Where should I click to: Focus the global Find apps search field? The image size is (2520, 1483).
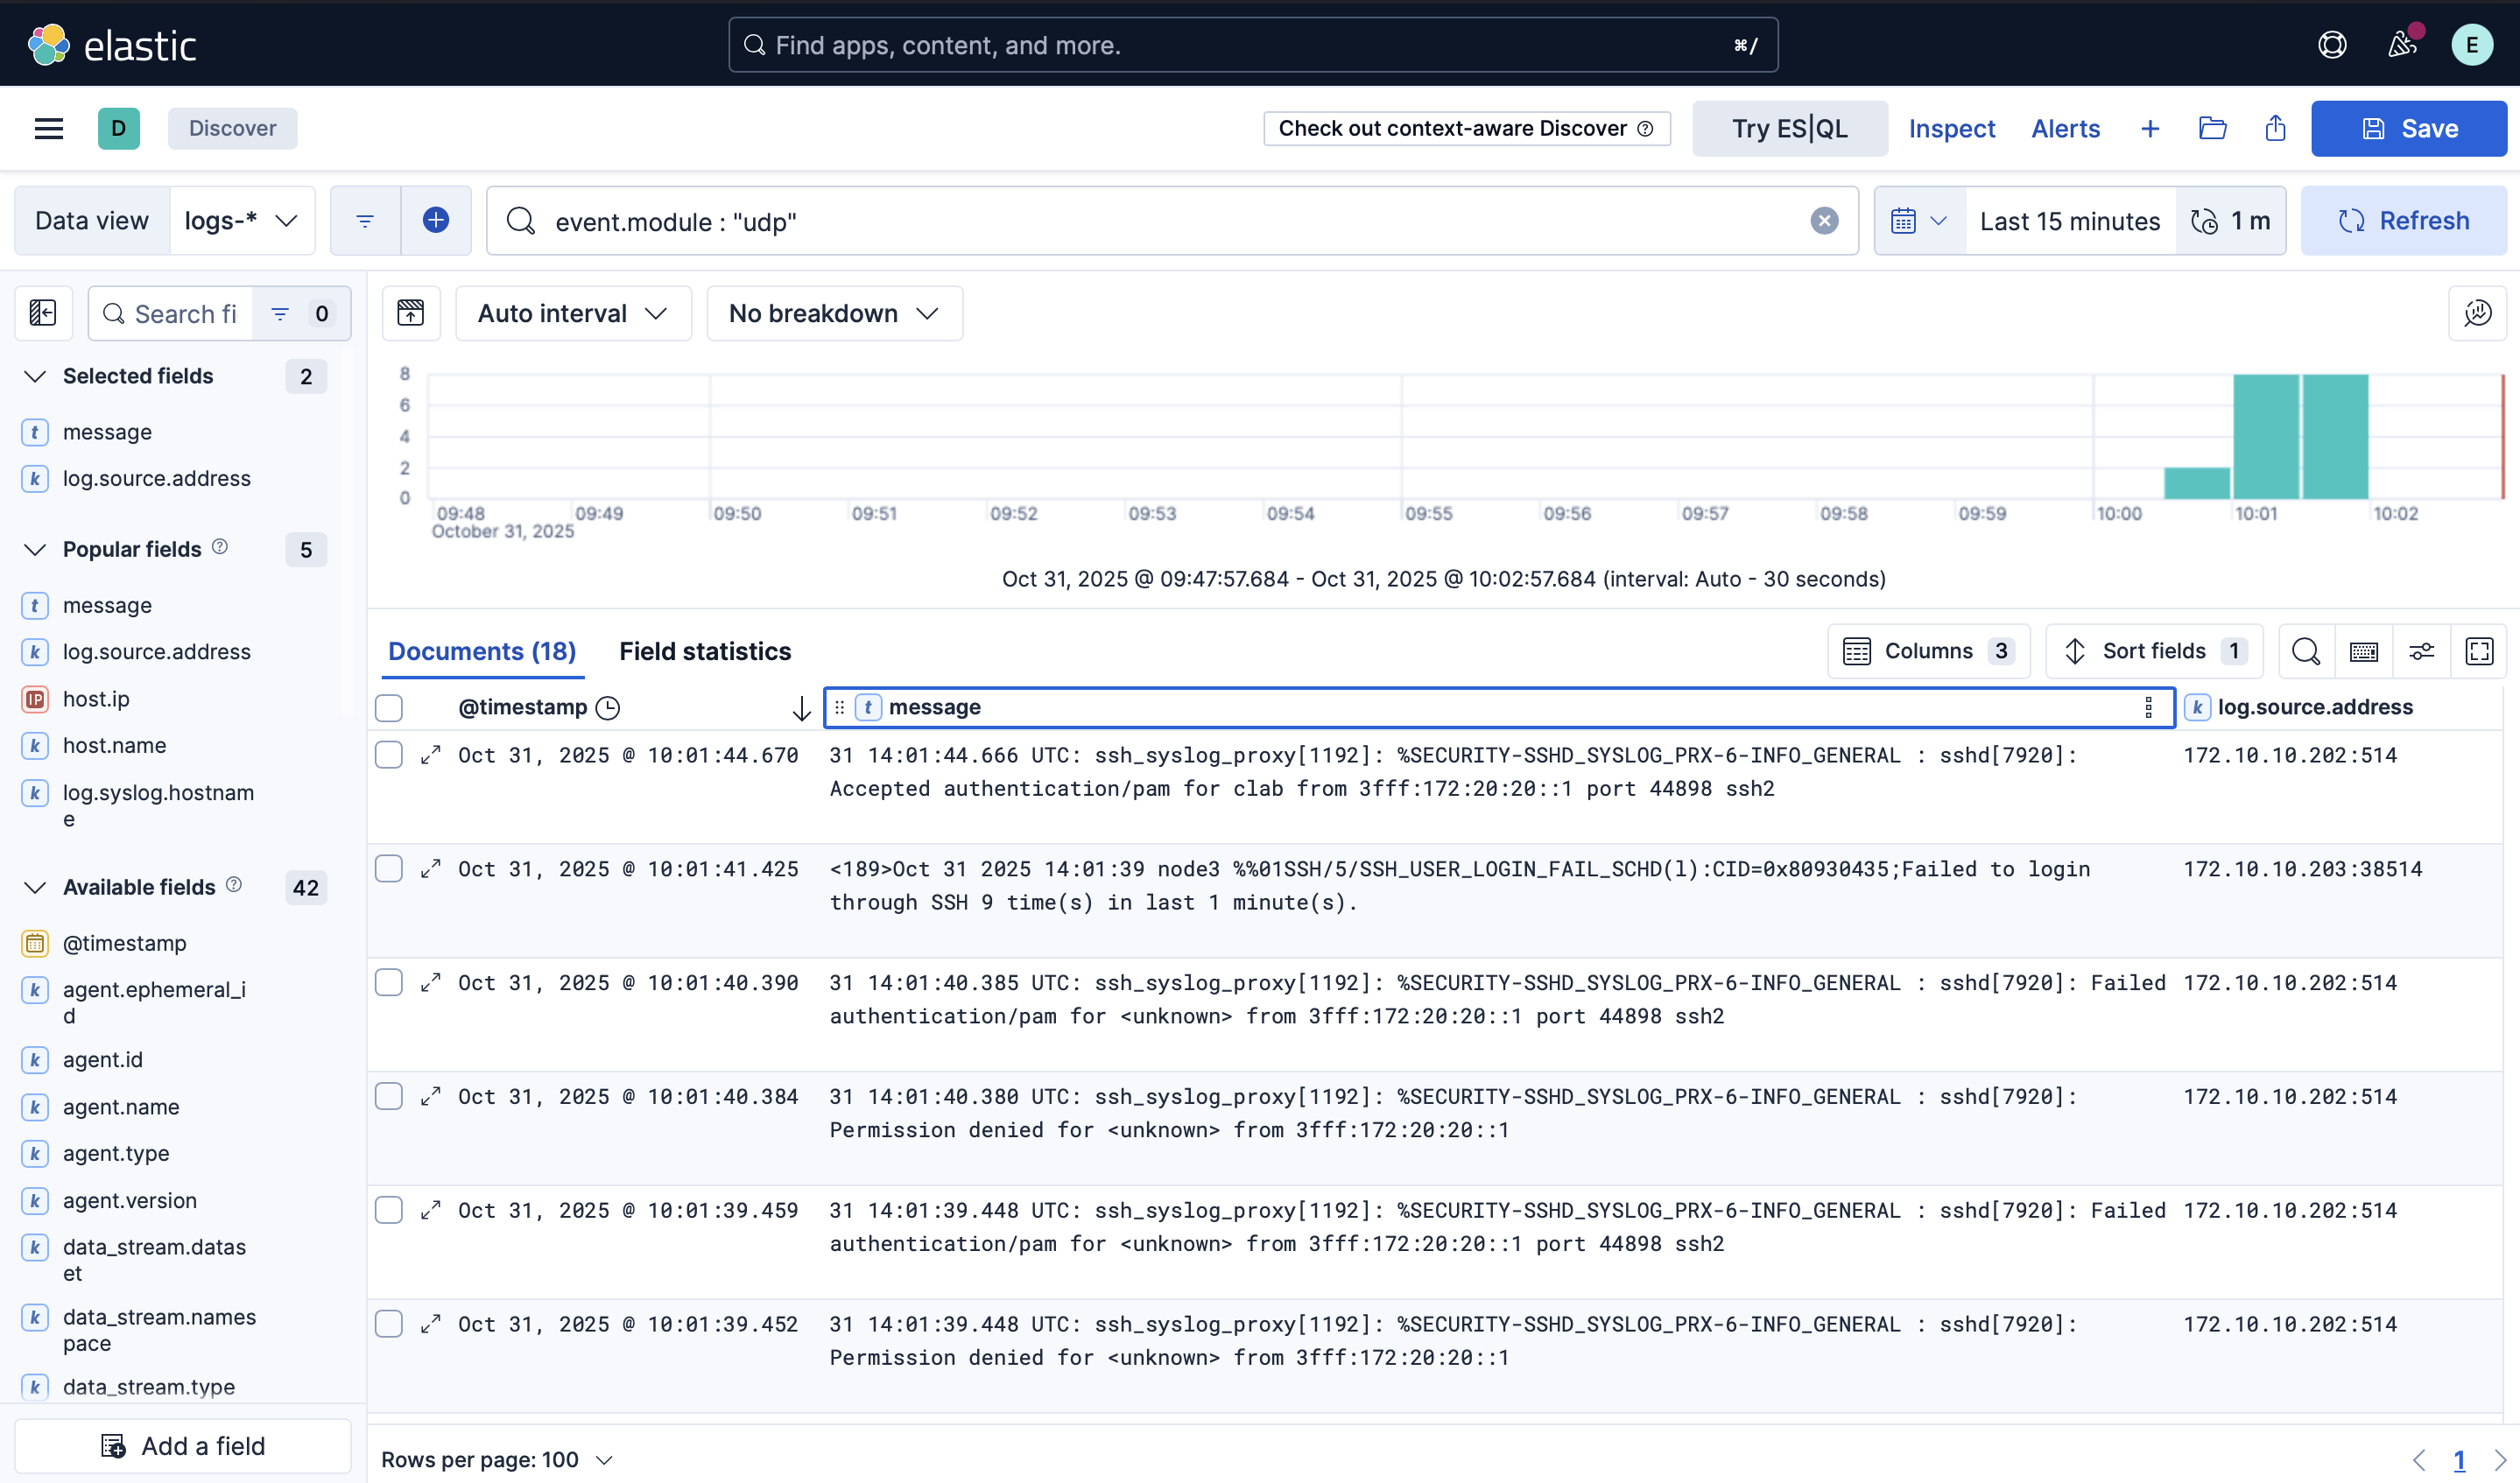point(1253,45)
